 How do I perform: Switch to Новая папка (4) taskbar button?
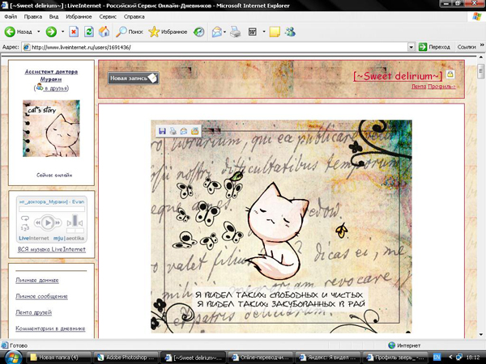click(x=58, y=358)
